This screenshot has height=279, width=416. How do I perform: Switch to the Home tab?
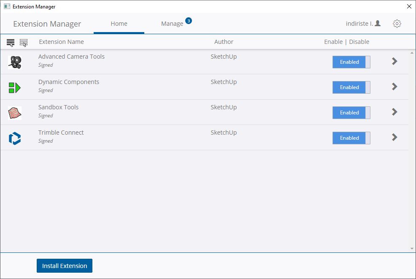[x=119, y=24]
